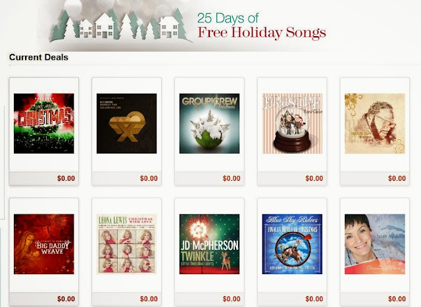Image resolution: width=421 pixels, height=307 pixels.
Task: Choose the Erasure snow globe album cover
Action: [x=292, y=124]
